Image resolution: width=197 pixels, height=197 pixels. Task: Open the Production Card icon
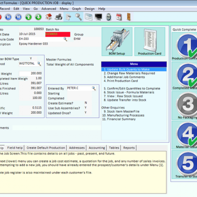150,42
